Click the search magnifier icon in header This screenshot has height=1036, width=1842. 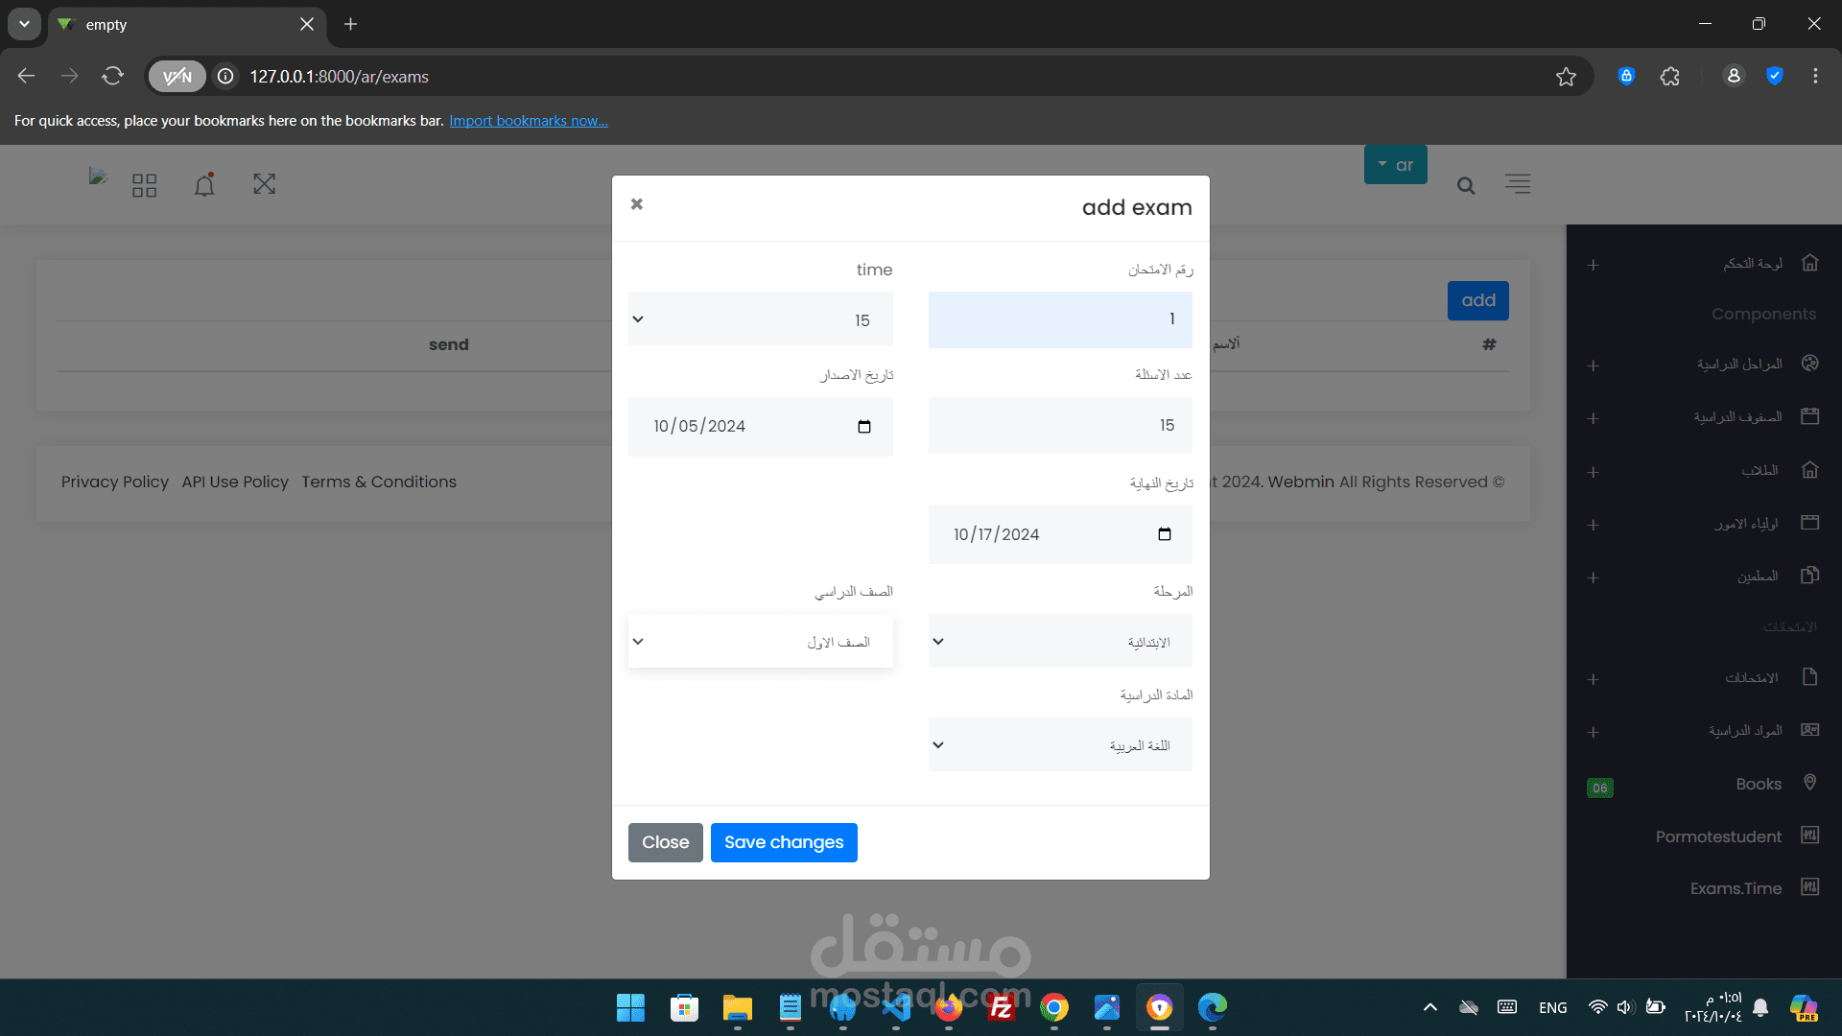tap(1466, 186)
